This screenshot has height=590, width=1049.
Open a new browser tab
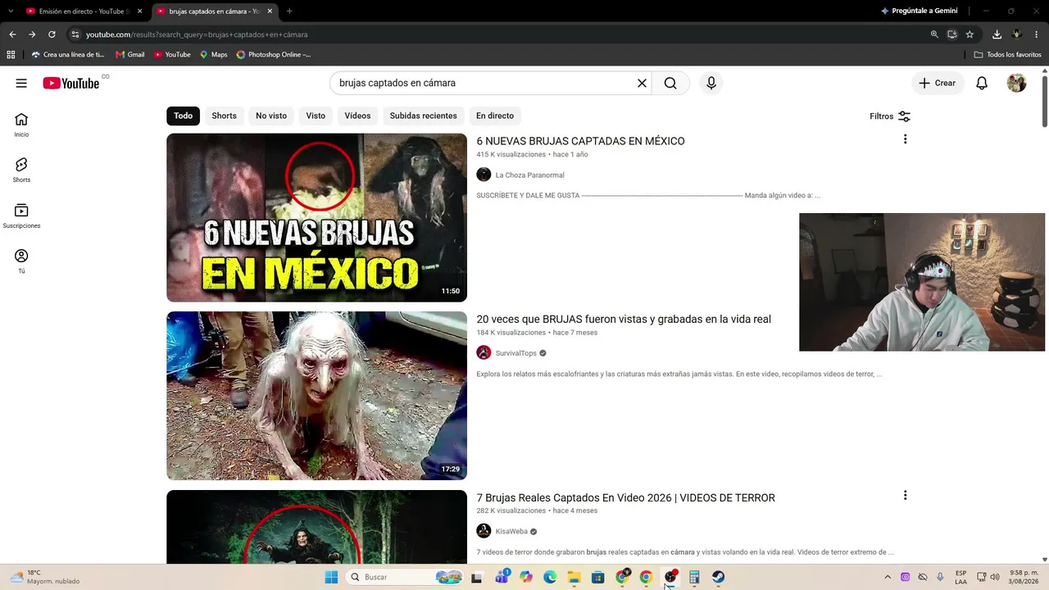point(289,11)
